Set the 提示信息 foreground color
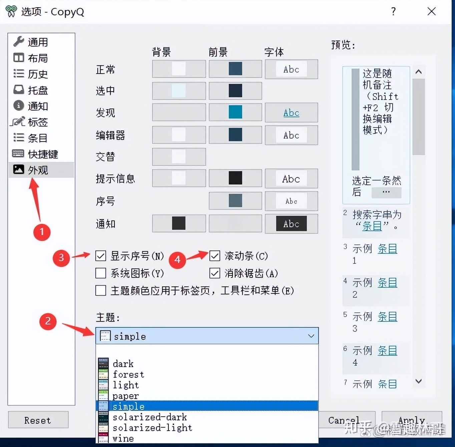This screenshot has height=447, width=455. point(235,178)
